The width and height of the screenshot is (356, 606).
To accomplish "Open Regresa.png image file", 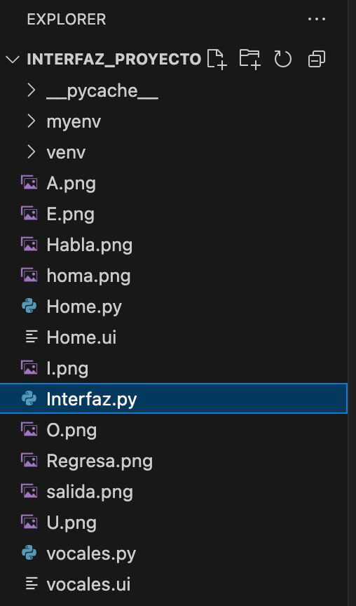I will (174, 461).
